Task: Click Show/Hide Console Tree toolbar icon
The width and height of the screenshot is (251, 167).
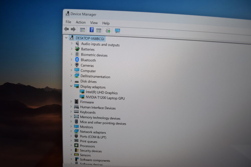Action: tap(82, 30)
